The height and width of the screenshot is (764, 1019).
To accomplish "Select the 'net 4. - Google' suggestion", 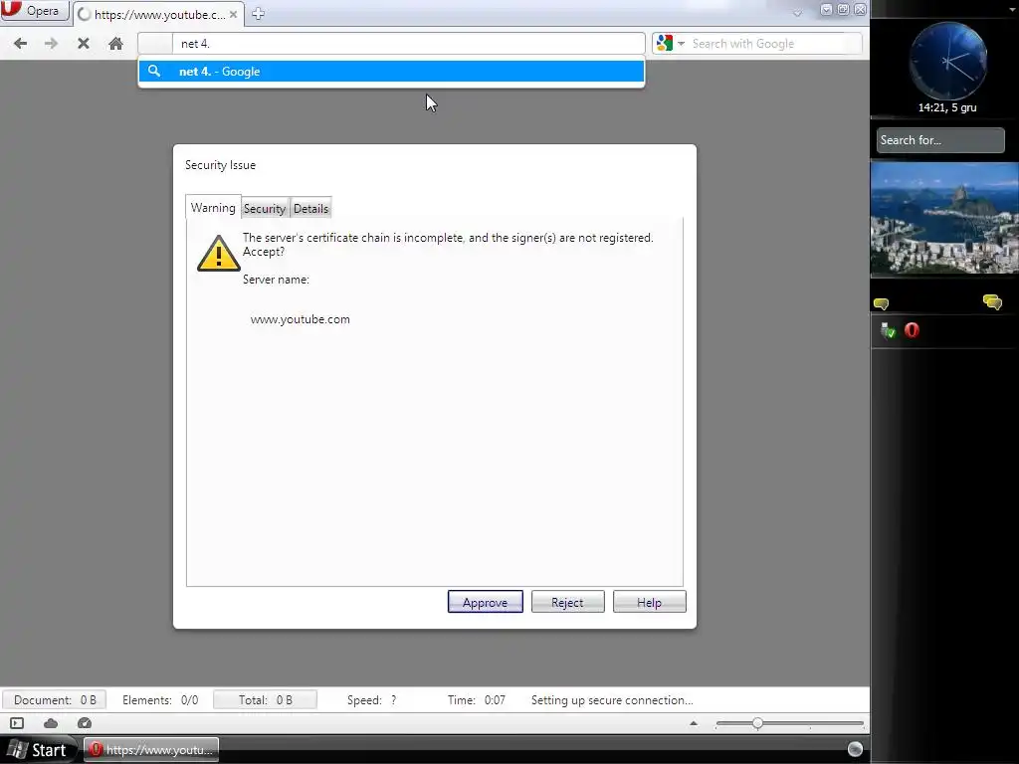I will tap(391, 72).
